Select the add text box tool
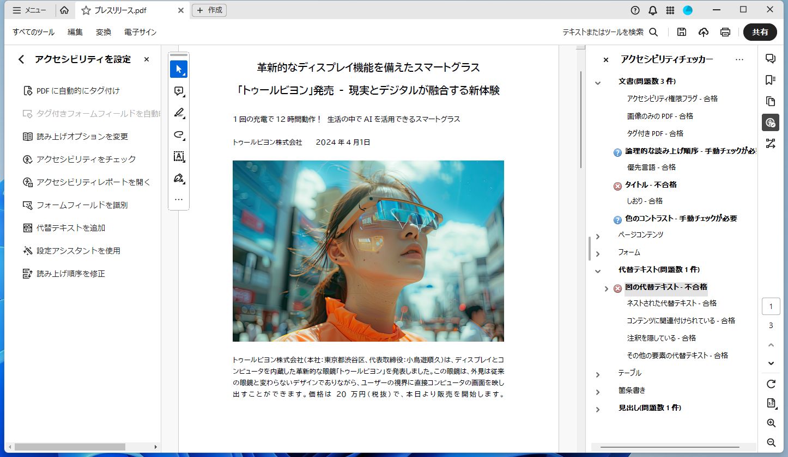The width and height of the screenshot is (788, 457). click(179, 157)
